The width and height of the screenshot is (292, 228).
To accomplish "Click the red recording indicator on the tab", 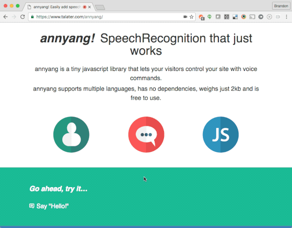I will click(85, 7).
